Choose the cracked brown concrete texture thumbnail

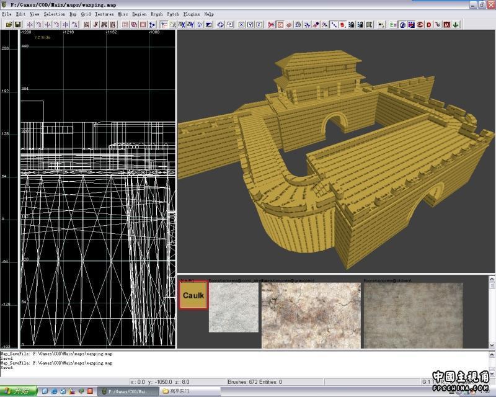[311, 315]
